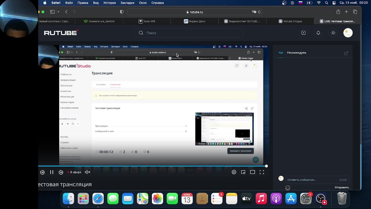Open the Trash in Dock
This screenshot has height=209, width=371.
342,199
